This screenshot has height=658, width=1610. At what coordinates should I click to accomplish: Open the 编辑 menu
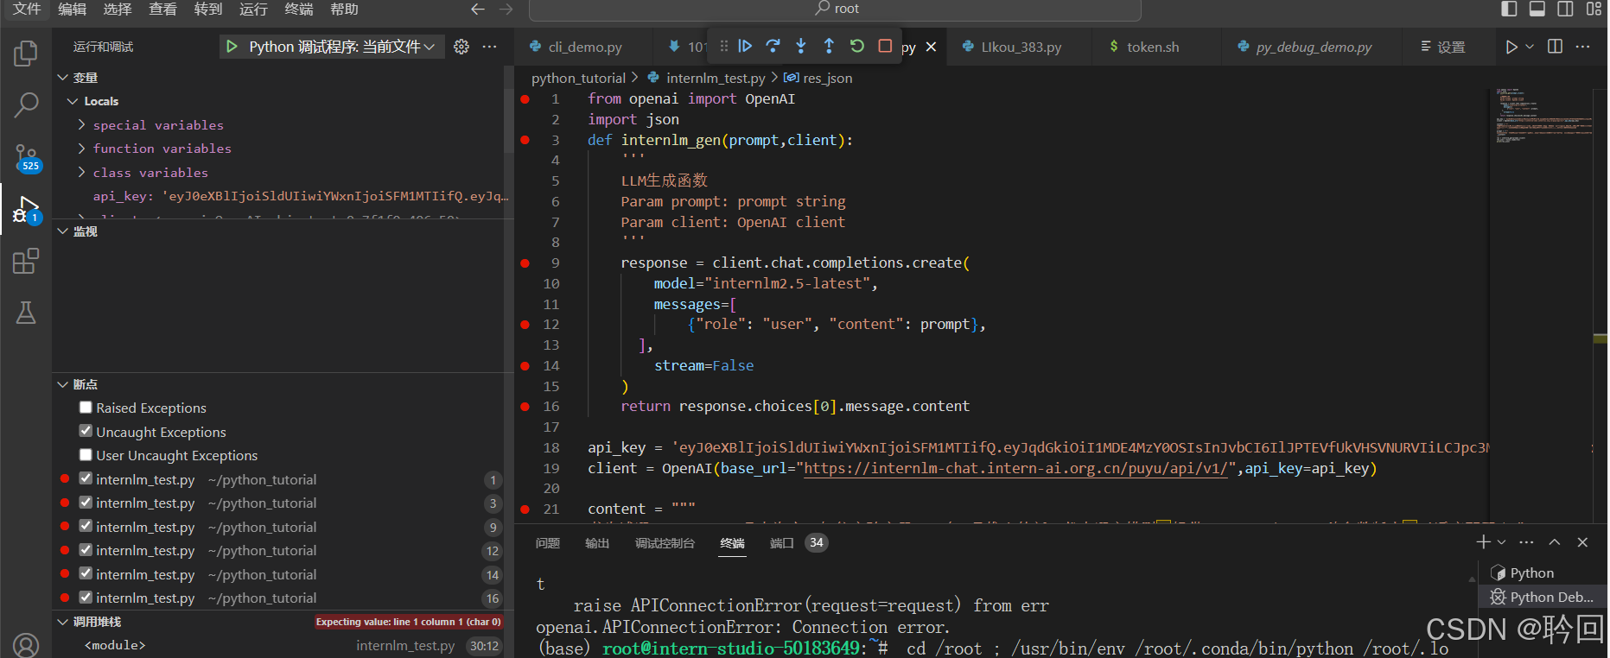point(73,9)
